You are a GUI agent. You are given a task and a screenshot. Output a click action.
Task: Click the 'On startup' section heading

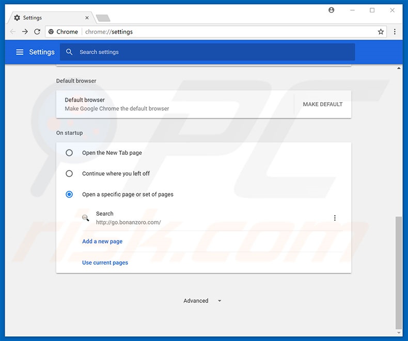click(x=70, y=133)
